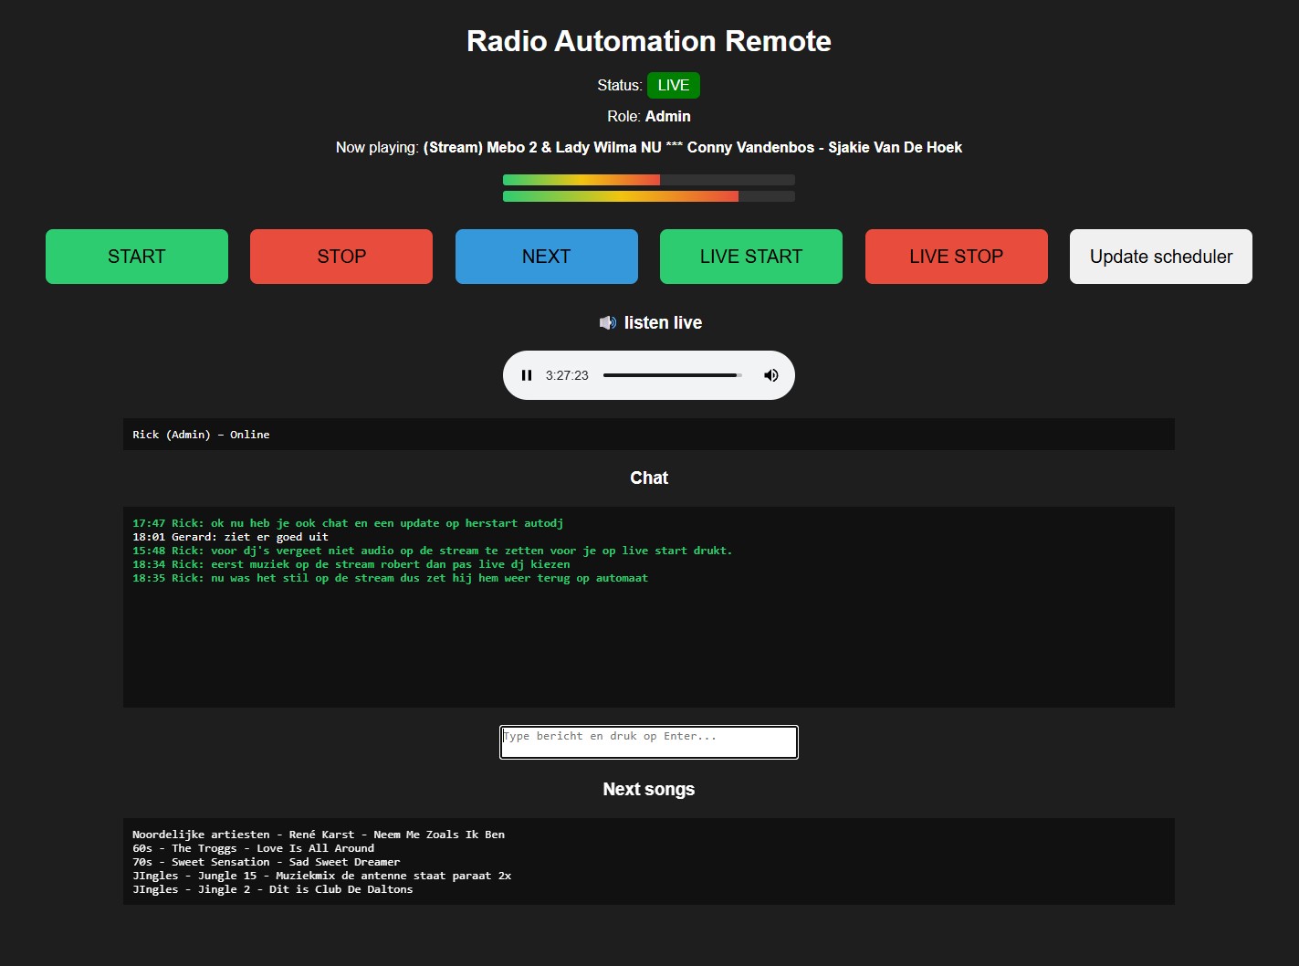
Task: Begin live broadcast with LIVE START
Action: (x=750, y=257)
